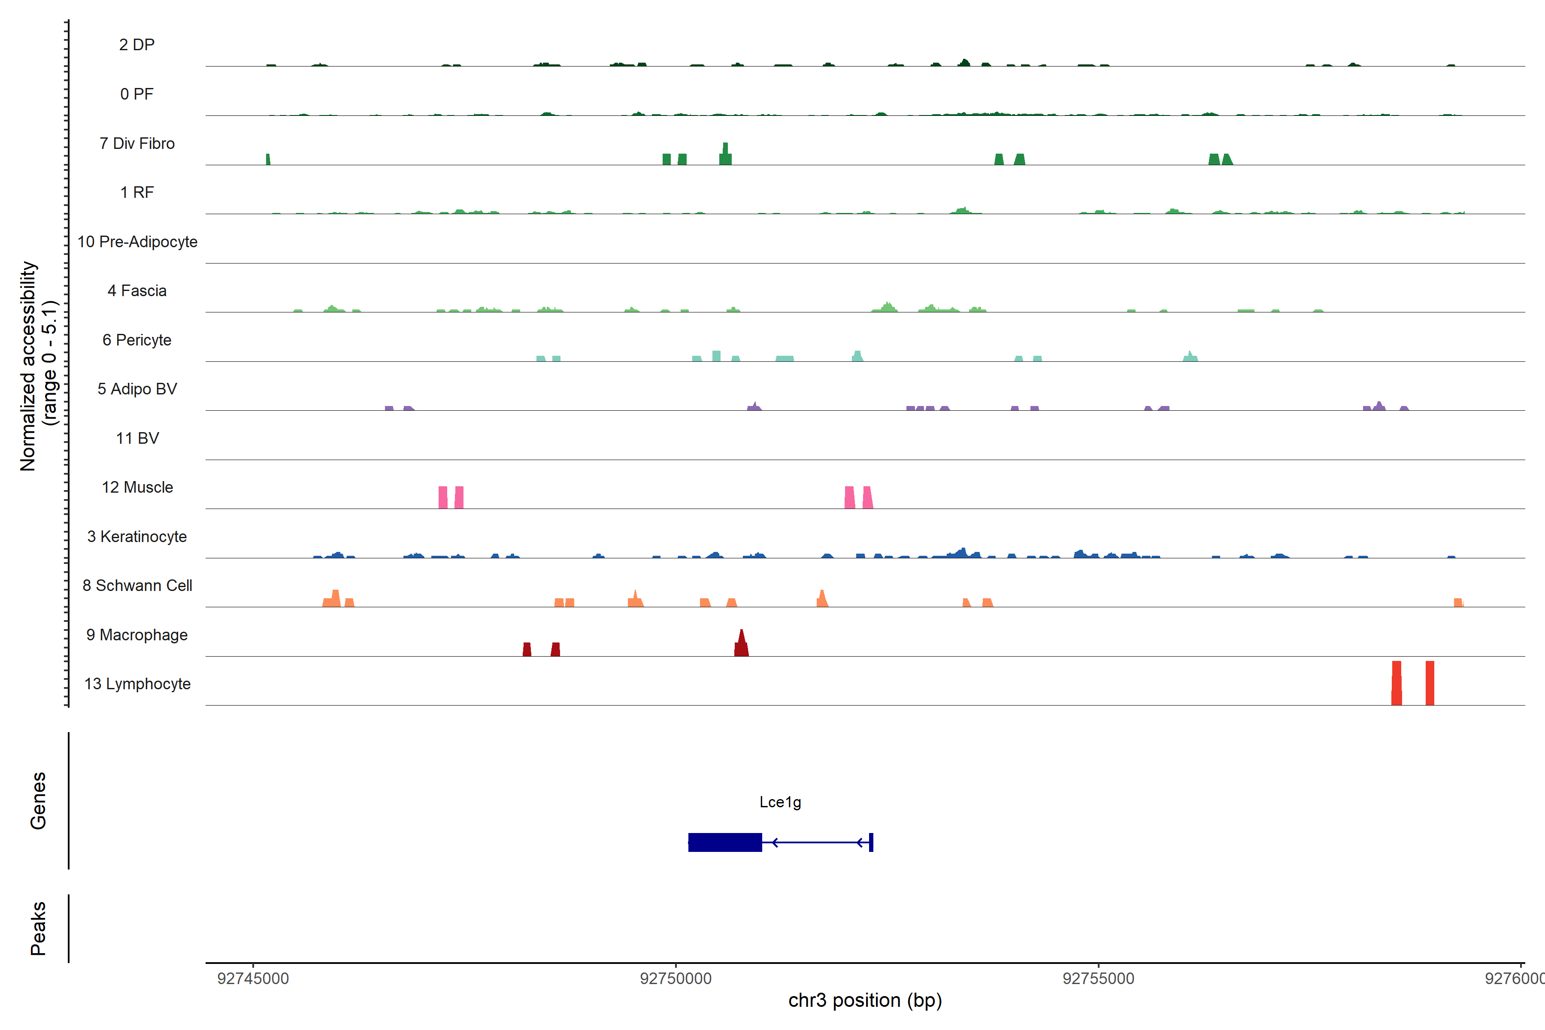The height and width of the screenshot is (1030, 1545).
Task: Click the 12 Muscle track label
Action: pos(136,488)
